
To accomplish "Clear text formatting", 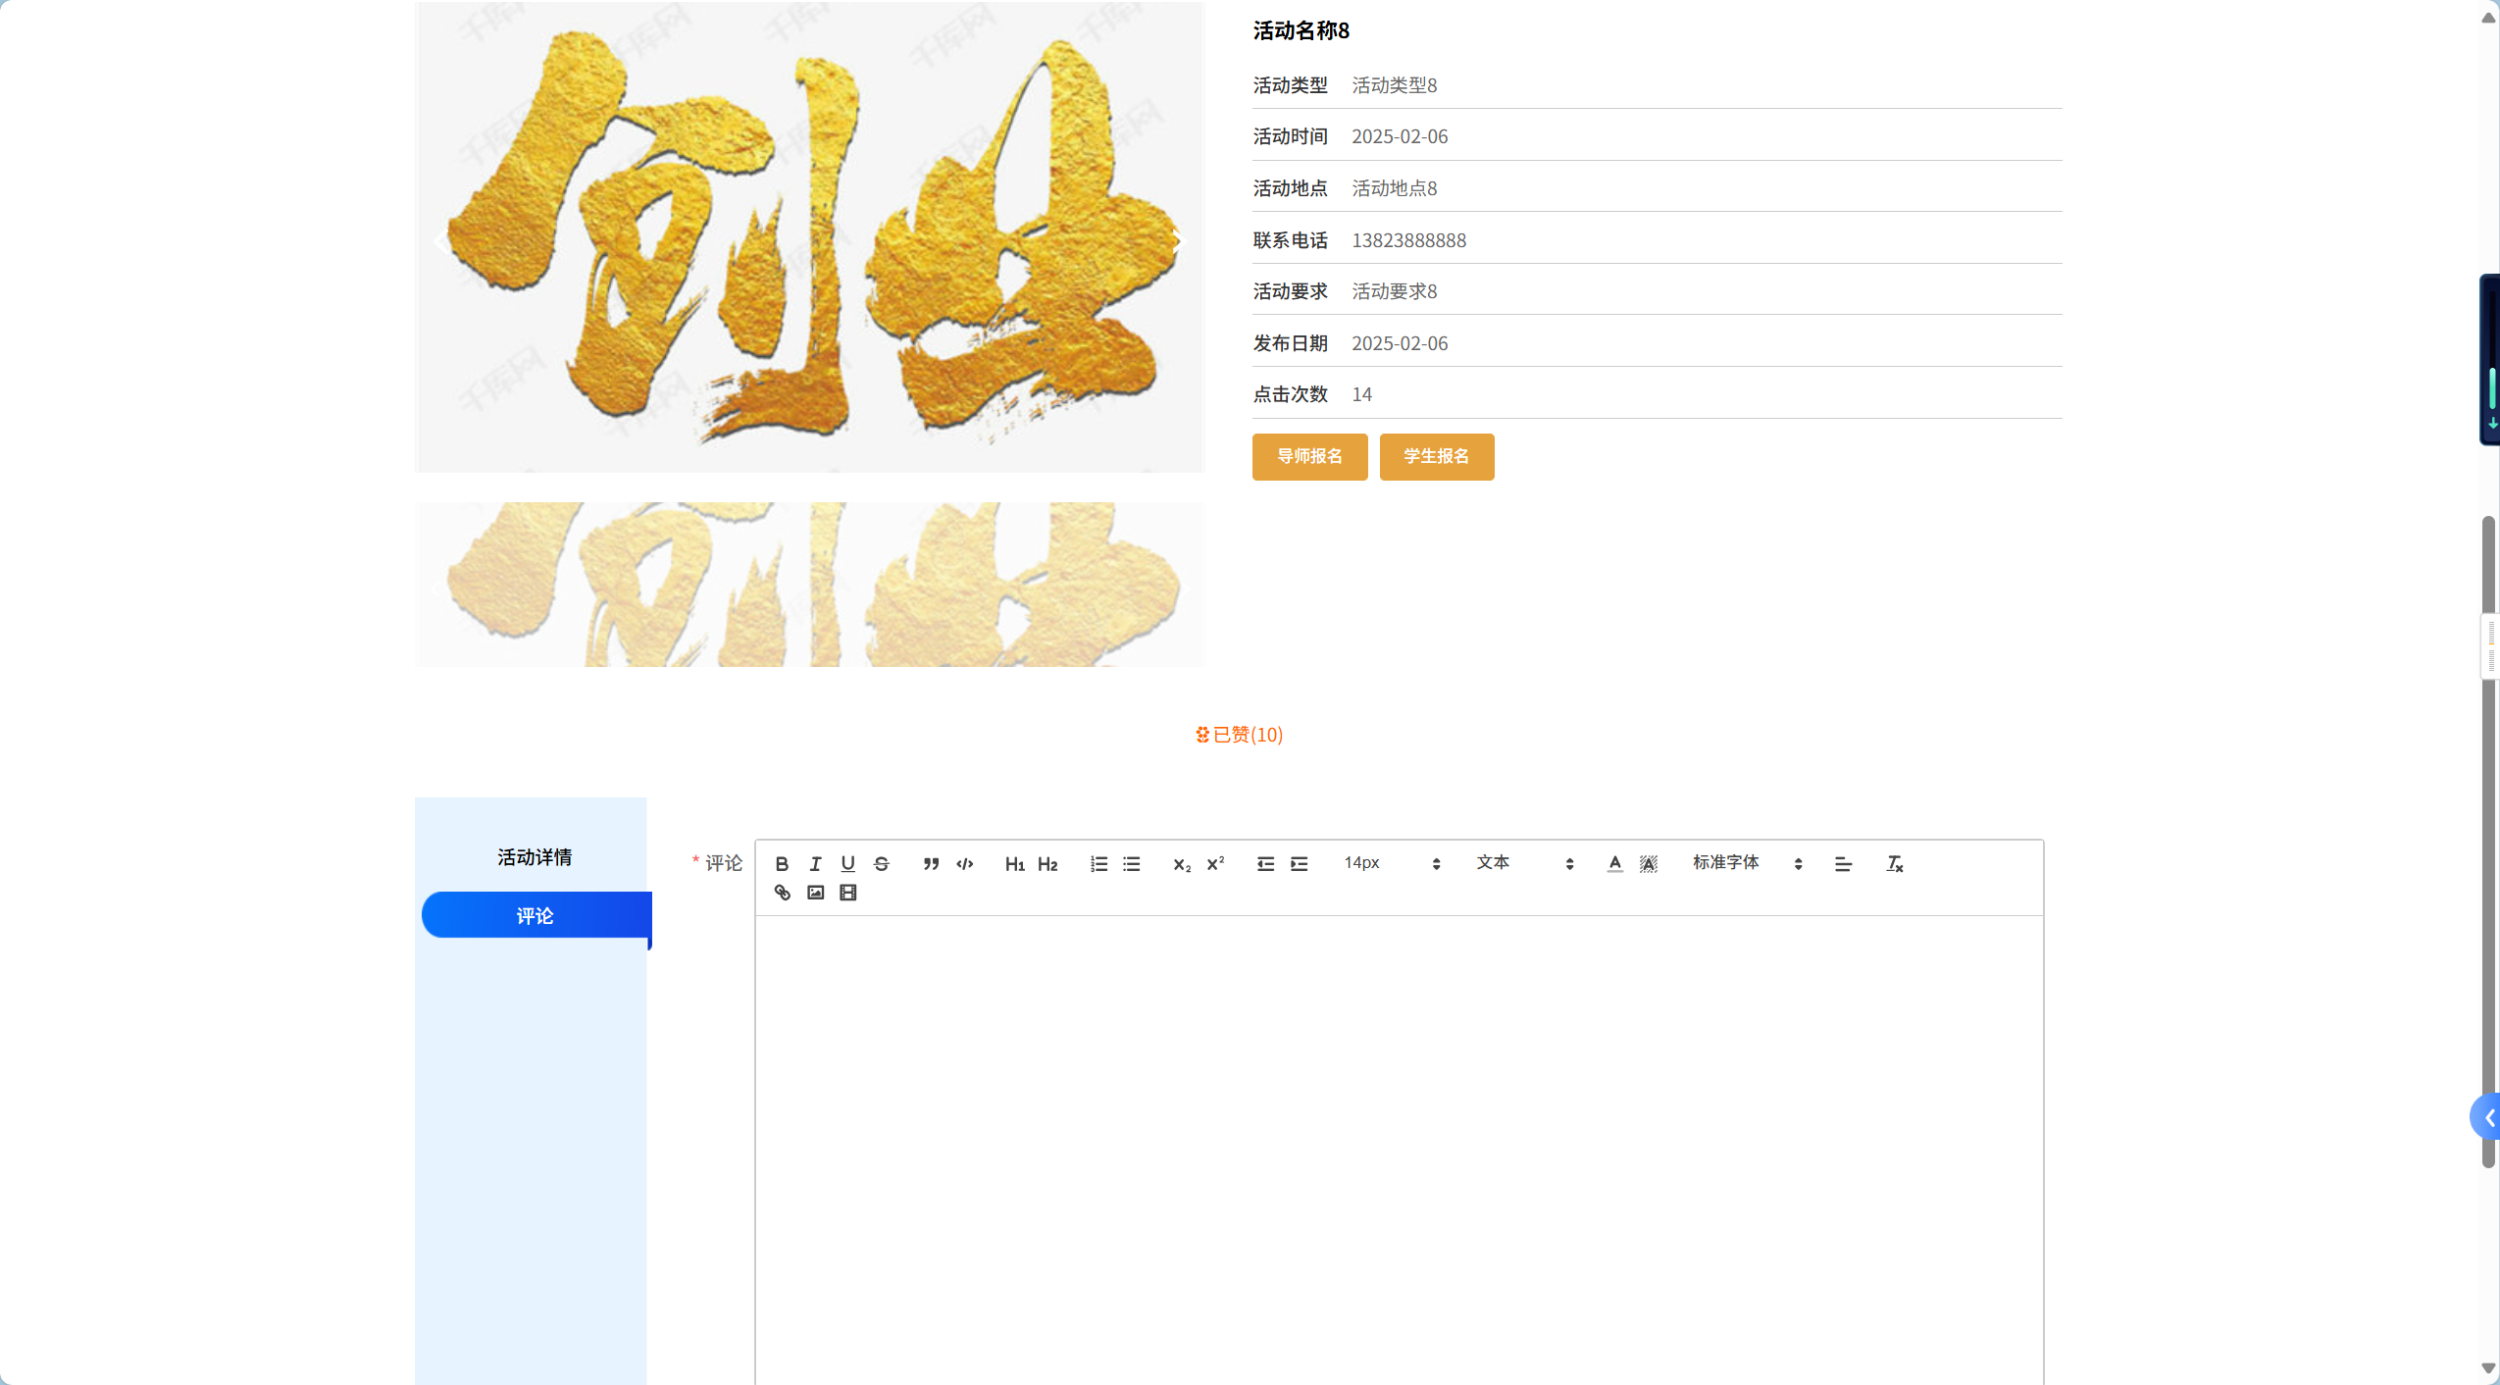I will (1894, 864).
